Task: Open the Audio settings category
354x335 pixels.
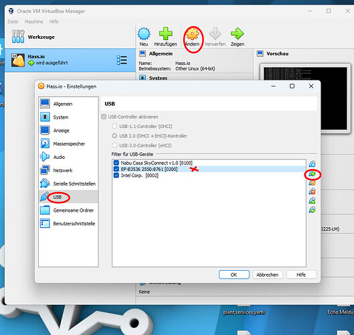Action: pyautogui.click(x=69, y=157)
